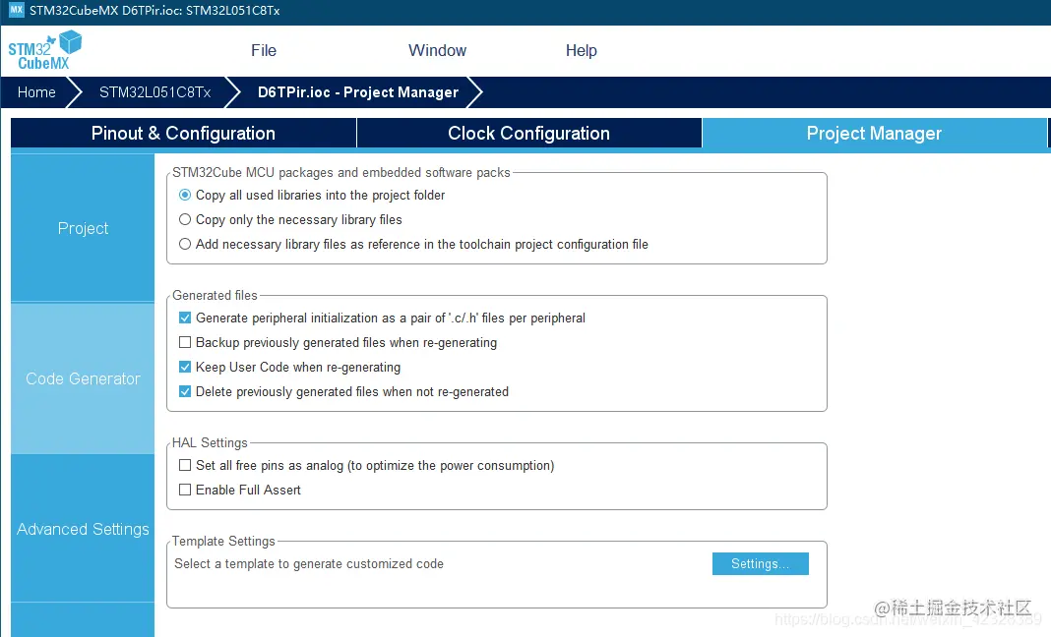Switch to Clock Configuration tab

(x=528, y=134)
